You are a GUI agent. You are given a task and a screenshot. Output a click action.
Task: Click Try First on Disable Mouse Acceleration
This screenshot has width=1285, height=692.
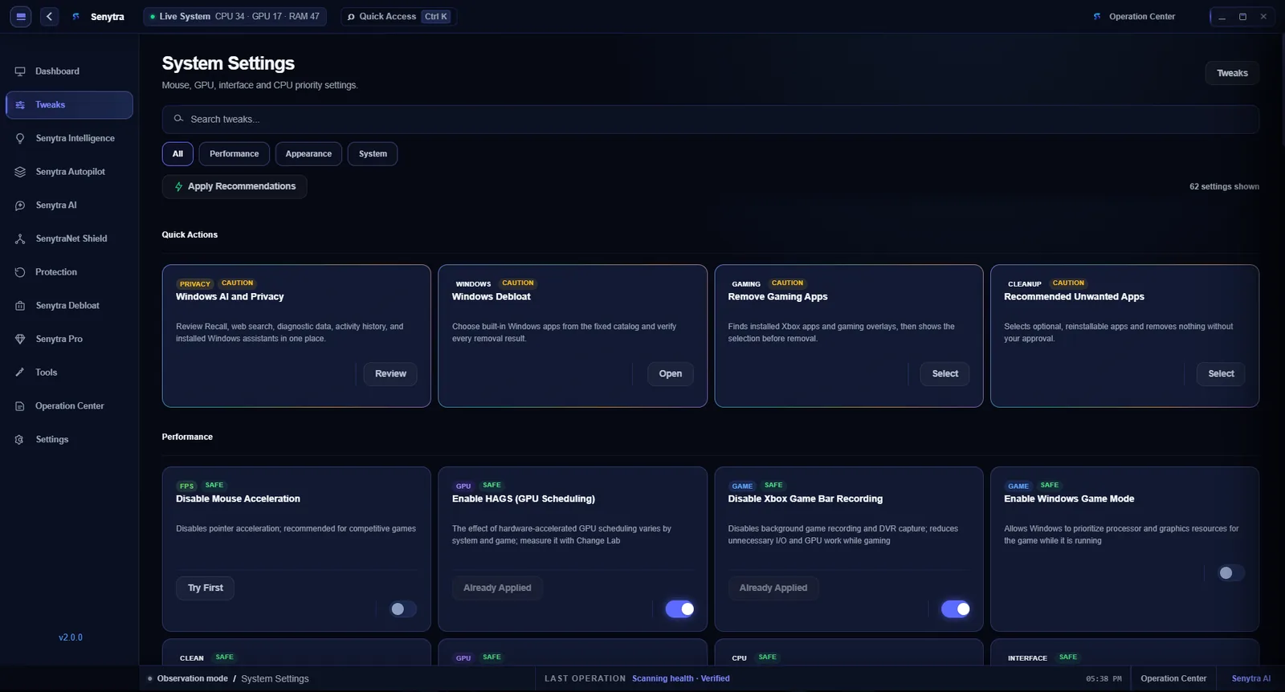click(x=206, y=588)
